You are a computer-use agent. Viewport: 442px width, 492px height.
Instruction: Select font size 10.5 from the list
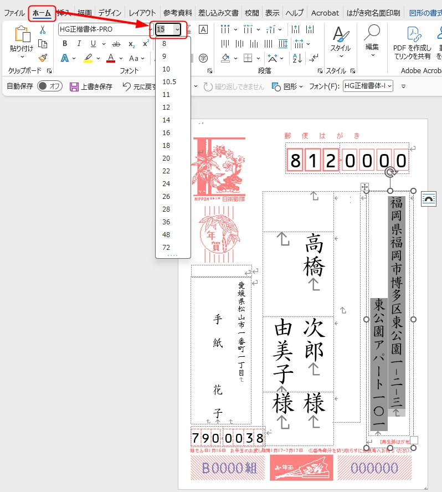tap(173, 81)
